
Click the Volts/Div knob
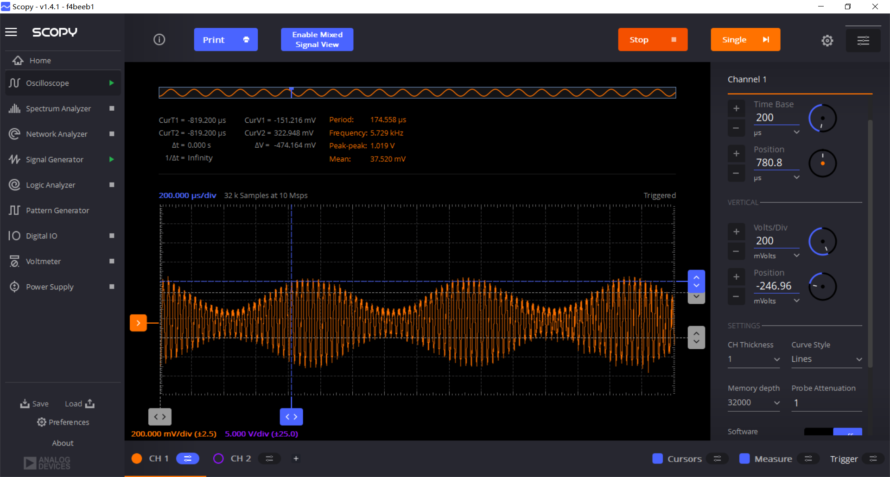(x=822, y=241)
